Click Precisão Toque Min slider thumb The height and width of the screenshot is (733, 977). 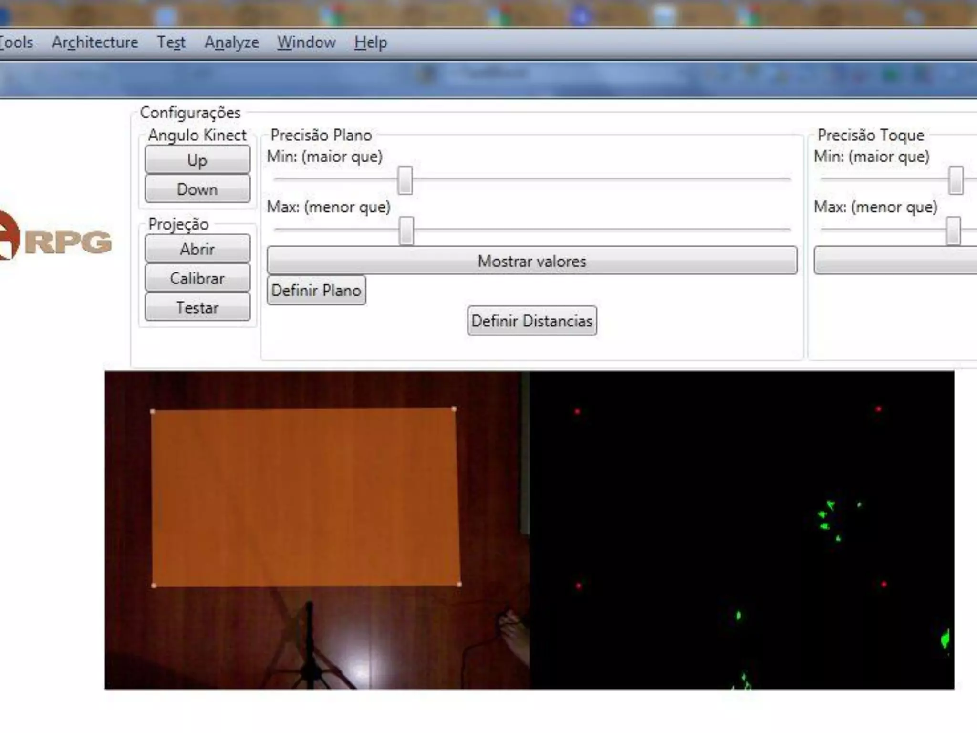coord(956,180)
